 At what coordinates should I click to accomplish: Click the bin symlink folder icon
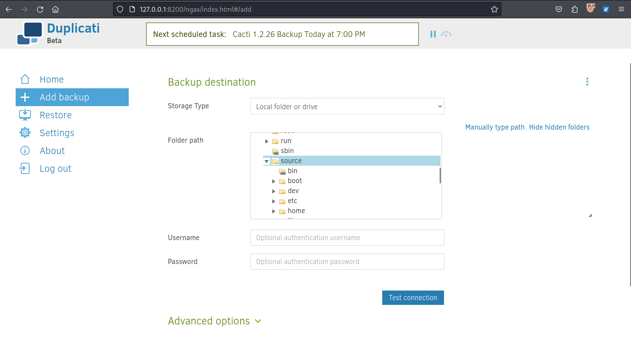point(282,171)
